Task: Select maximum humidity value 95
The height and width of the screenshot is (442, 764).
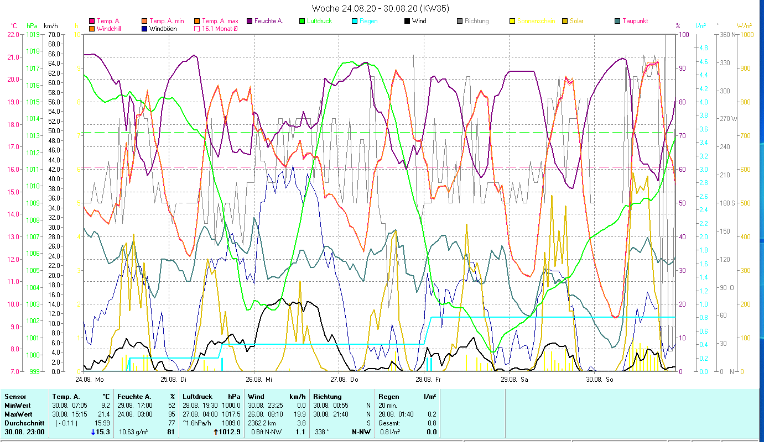Action: pyautogui.click(x=171, y=414)
